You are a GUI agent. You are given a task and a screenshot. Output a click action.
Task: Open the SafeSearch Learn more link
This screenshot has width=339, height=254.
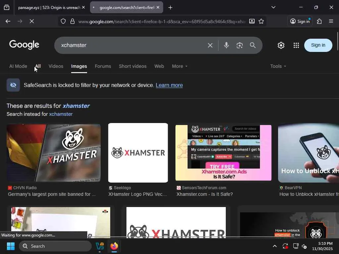(169, 85)
